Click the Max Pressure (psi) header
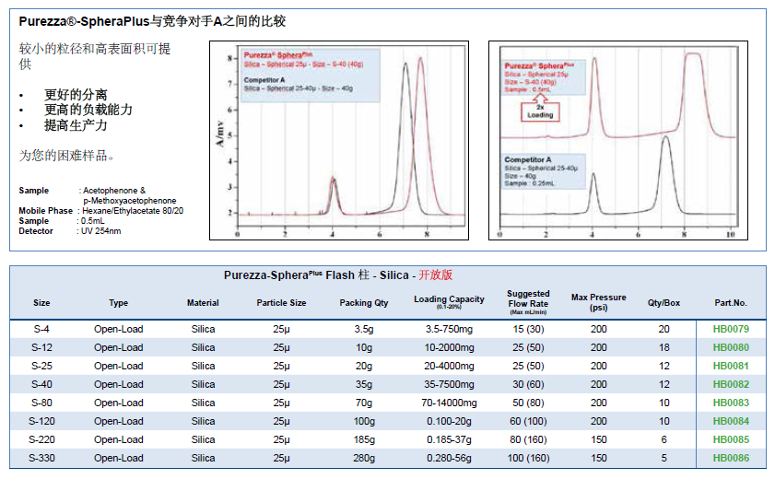775x479 pixels. (x=599, y=302)
